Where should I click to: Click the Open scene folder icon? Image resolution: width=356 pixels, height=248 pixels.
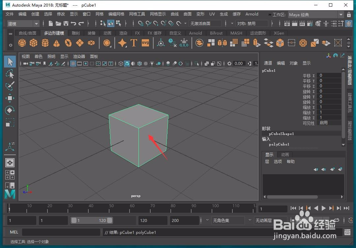point(58,23)
